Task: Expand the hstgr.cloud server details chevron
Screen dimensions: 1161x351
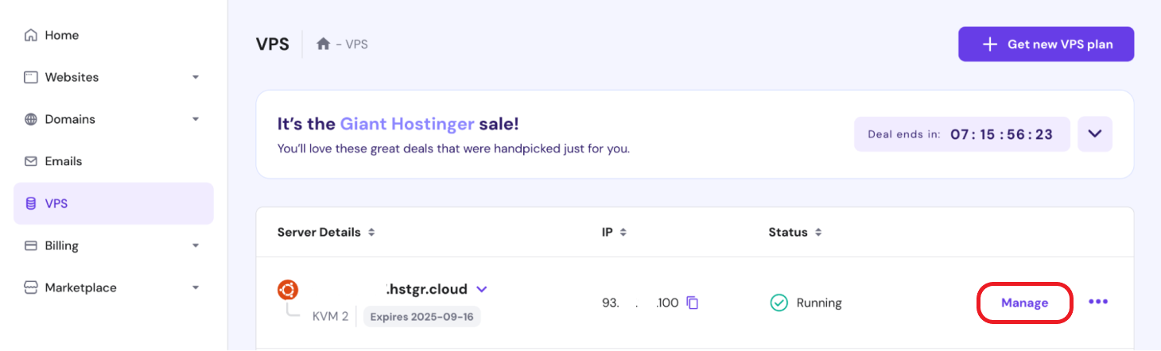Action: point(481,289)
